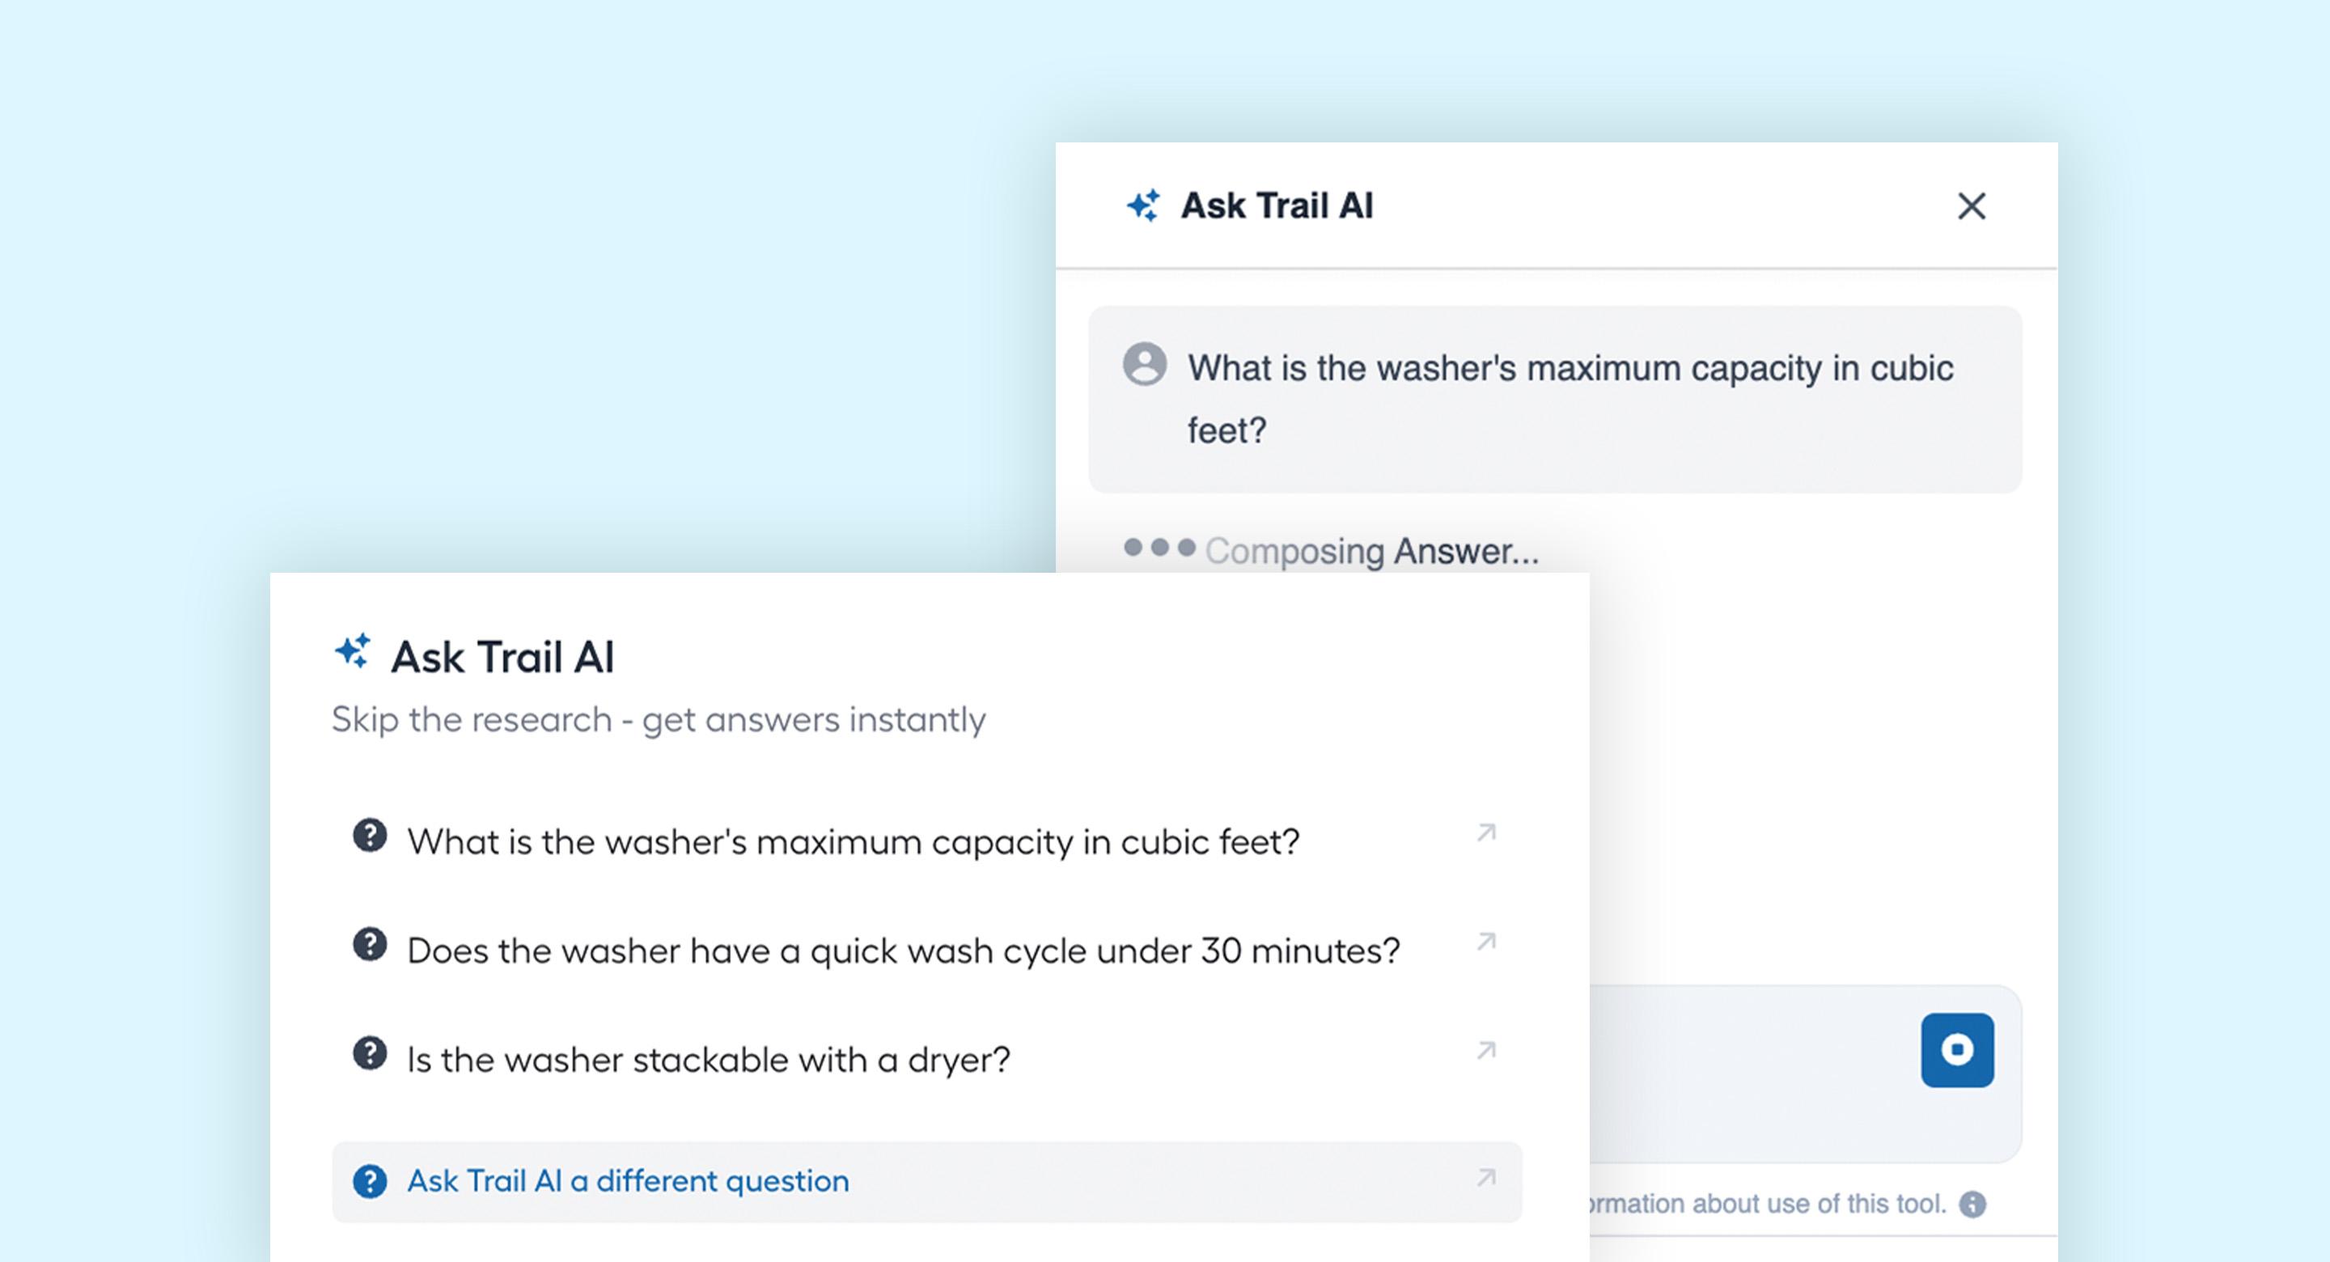Close the Ask Trail AI chat panel
The width and height of the screenshot is (2330, 1262).
[x=1971, y=206]
